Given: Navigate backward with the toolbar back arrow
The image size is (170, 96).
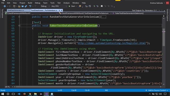Looking at the screenshot, I should tap(5, 6).
